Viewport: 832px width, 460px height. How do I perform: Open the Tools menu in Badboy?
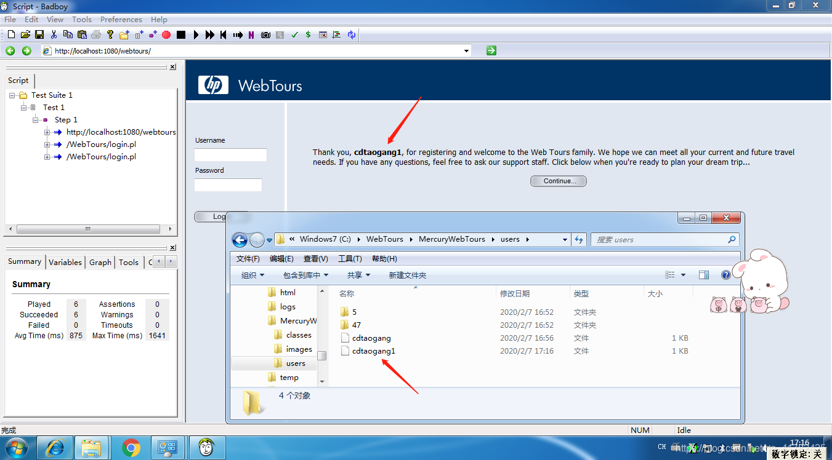pyautogui.click(x=82, y=20)
